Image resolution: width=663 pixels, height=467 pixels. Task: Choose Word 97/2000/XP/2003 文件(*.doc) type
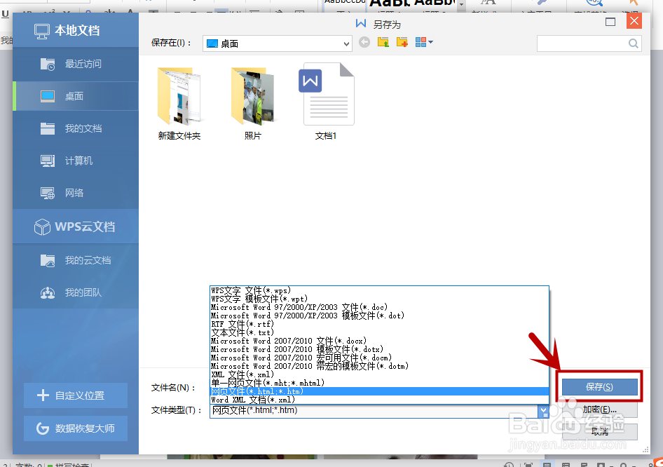[x=379, y=308]
